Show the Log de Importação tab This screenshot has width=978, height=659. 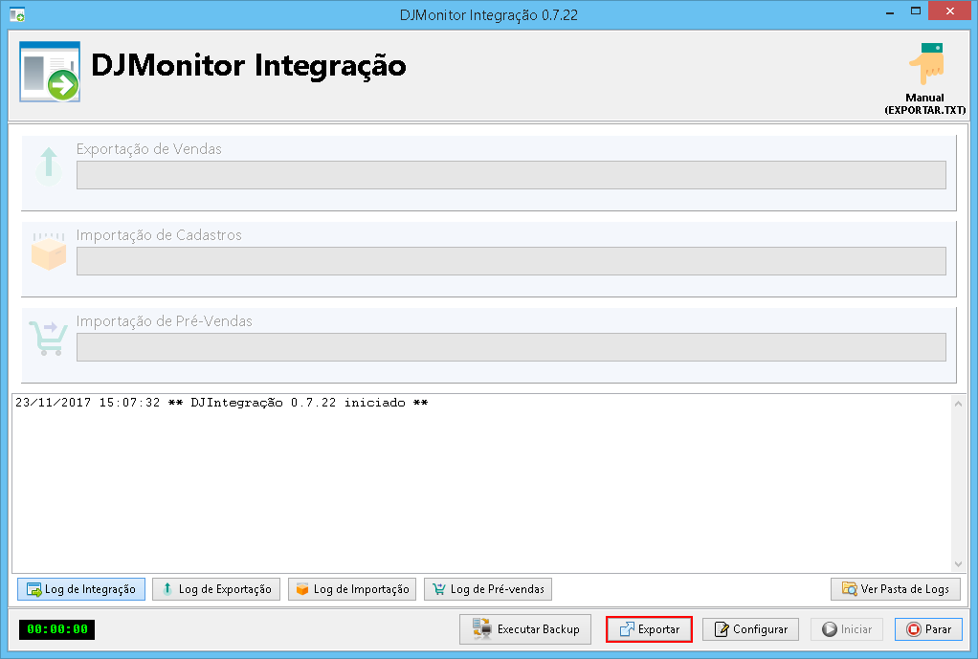click(352, 589)
